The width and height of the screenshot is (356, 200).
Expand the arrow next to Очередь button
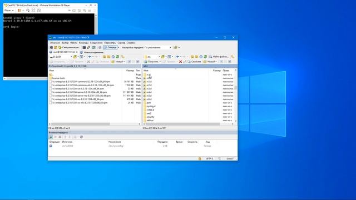pos(118,47)
